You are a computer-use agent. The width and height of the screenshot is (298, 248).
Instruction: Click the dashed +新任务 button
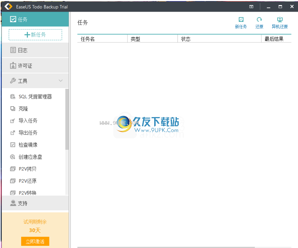(35, 34)
